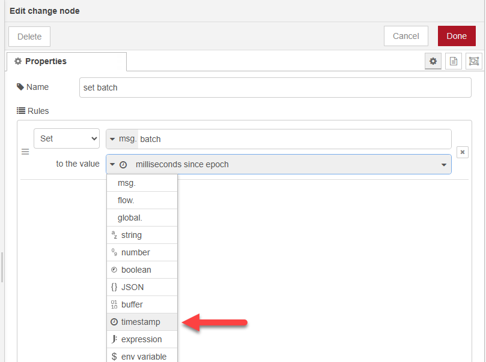The image size is (486, 362).
Task: Grab the rule reorder handle
Action: coord(25,152)
